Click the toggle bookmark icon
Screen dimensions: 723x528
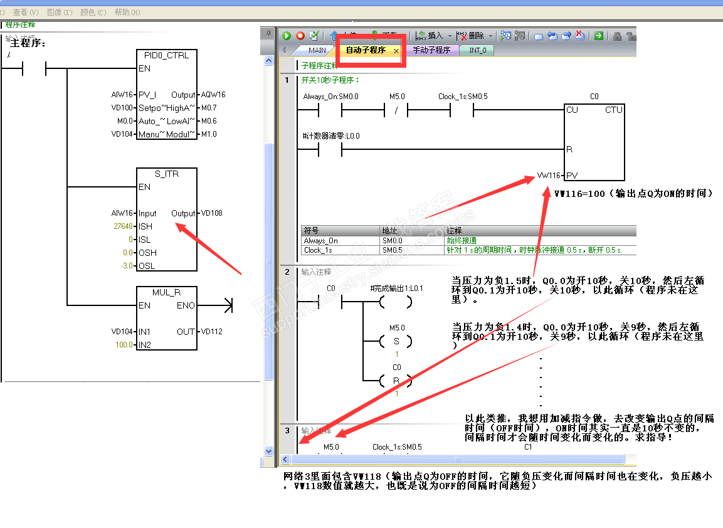[x=539, y=36]
